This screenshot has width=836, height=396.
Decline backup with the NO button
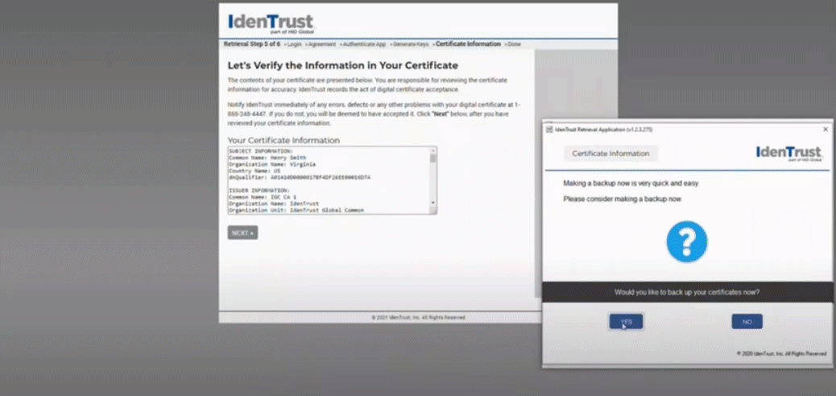747,321
